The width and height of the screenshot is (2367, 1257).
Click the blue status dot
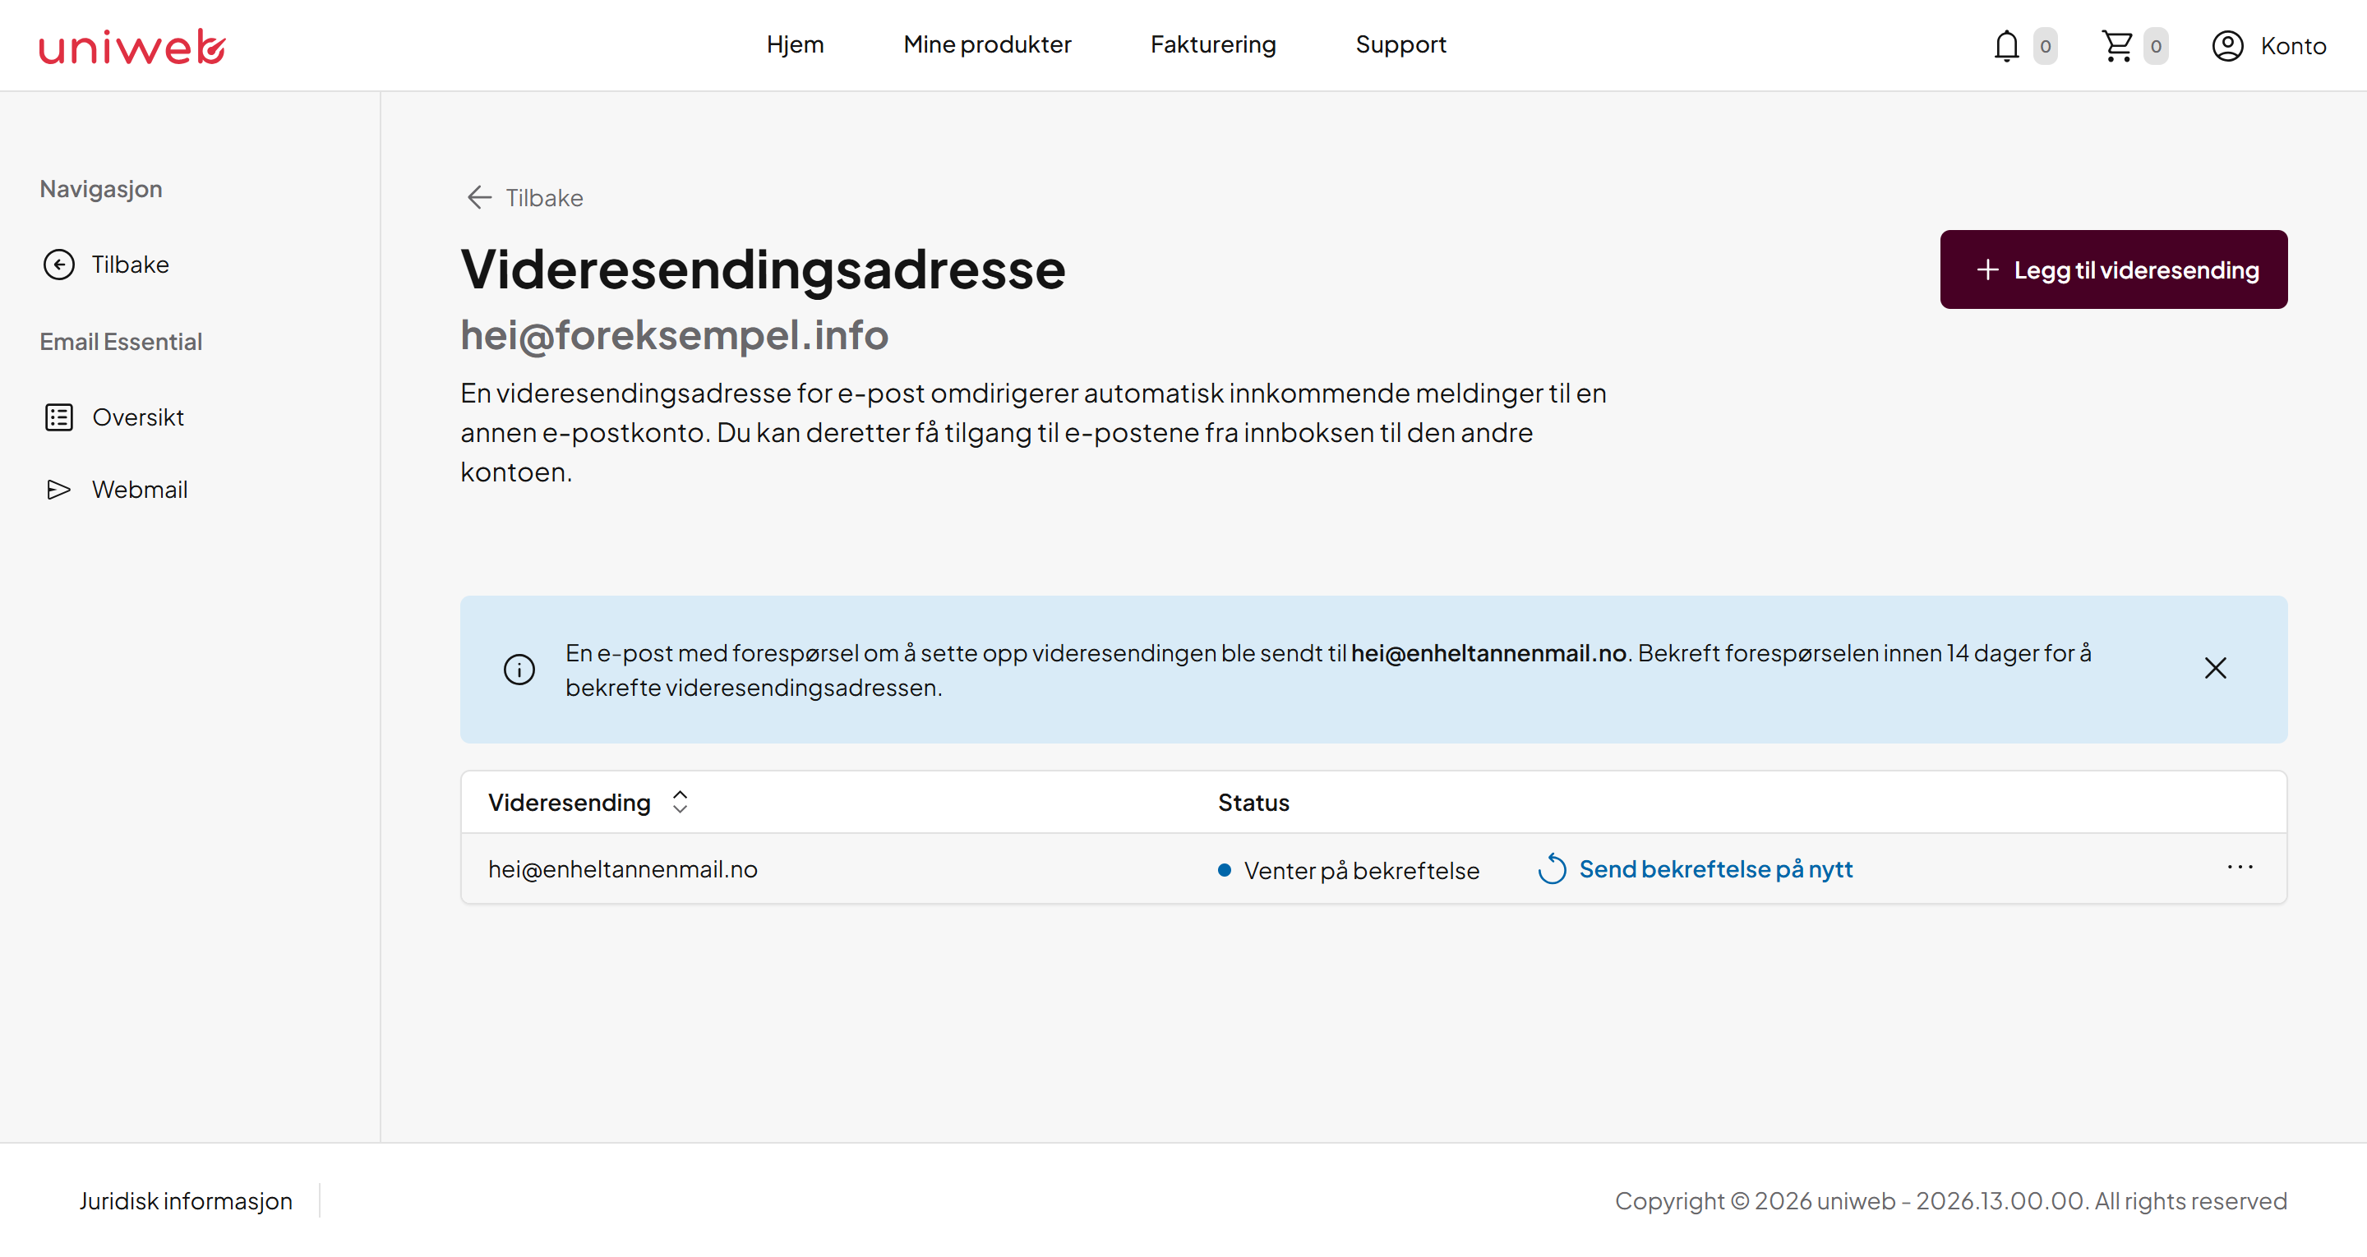(1224, 870)
